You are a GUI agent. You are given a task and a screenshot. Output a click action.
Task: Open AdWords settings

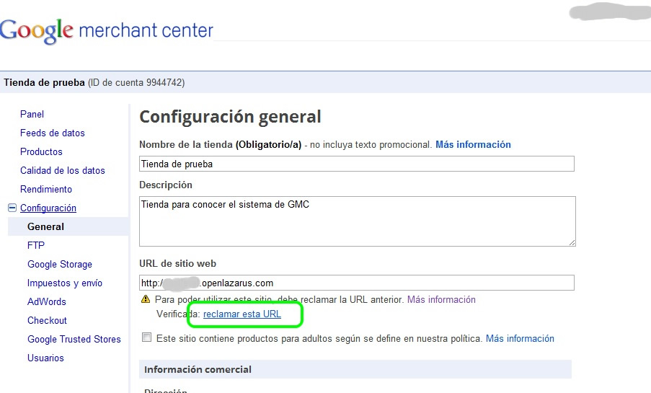point(46,301)
